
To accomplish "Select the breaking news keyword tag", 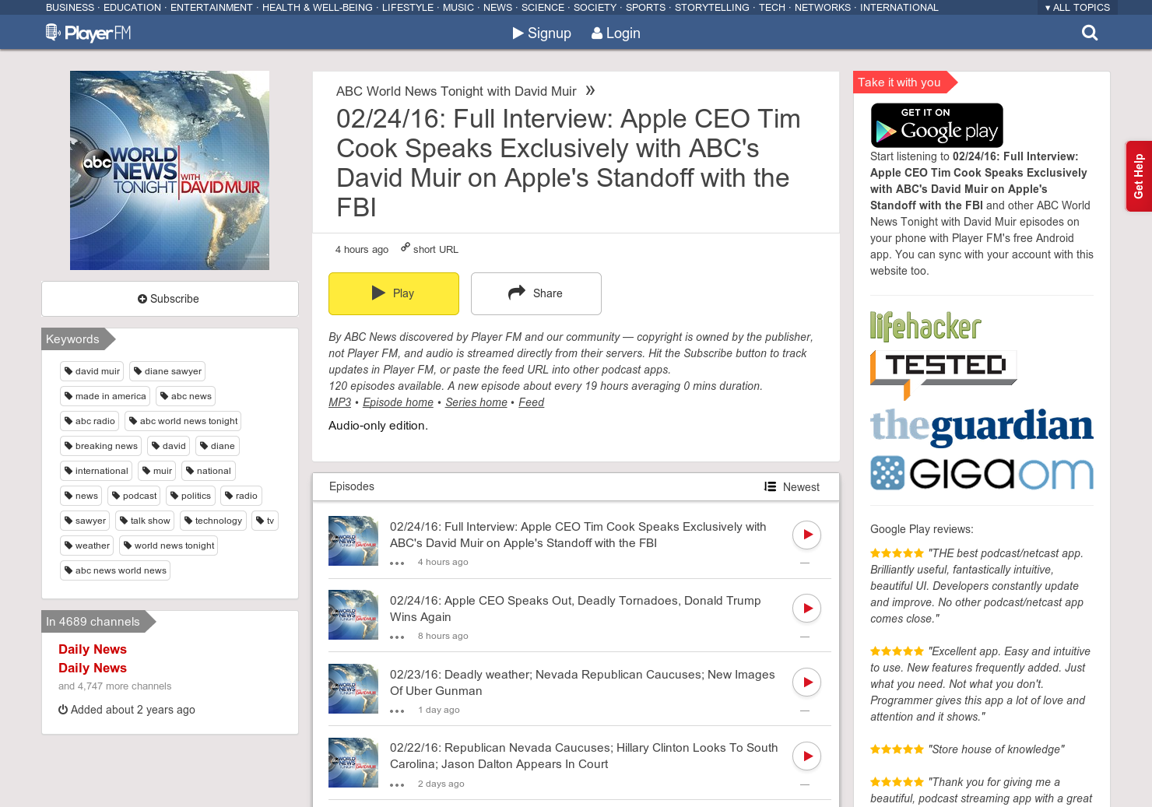I will 100,446.
